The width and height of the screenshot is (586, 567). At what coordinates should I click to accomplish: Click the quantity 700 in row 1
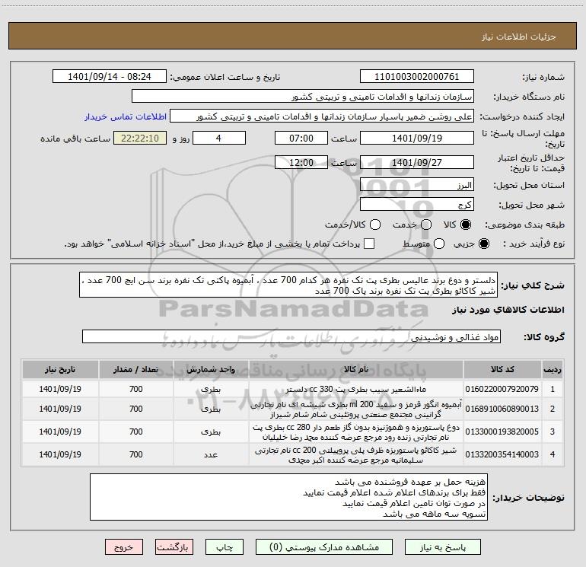pos(136,389)
